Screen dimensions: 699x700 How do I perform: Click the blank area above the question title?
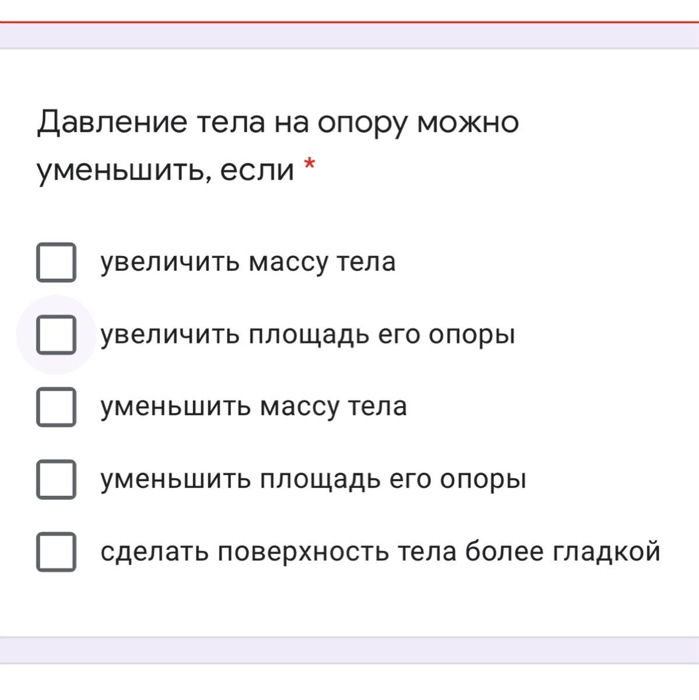[349, 76]
